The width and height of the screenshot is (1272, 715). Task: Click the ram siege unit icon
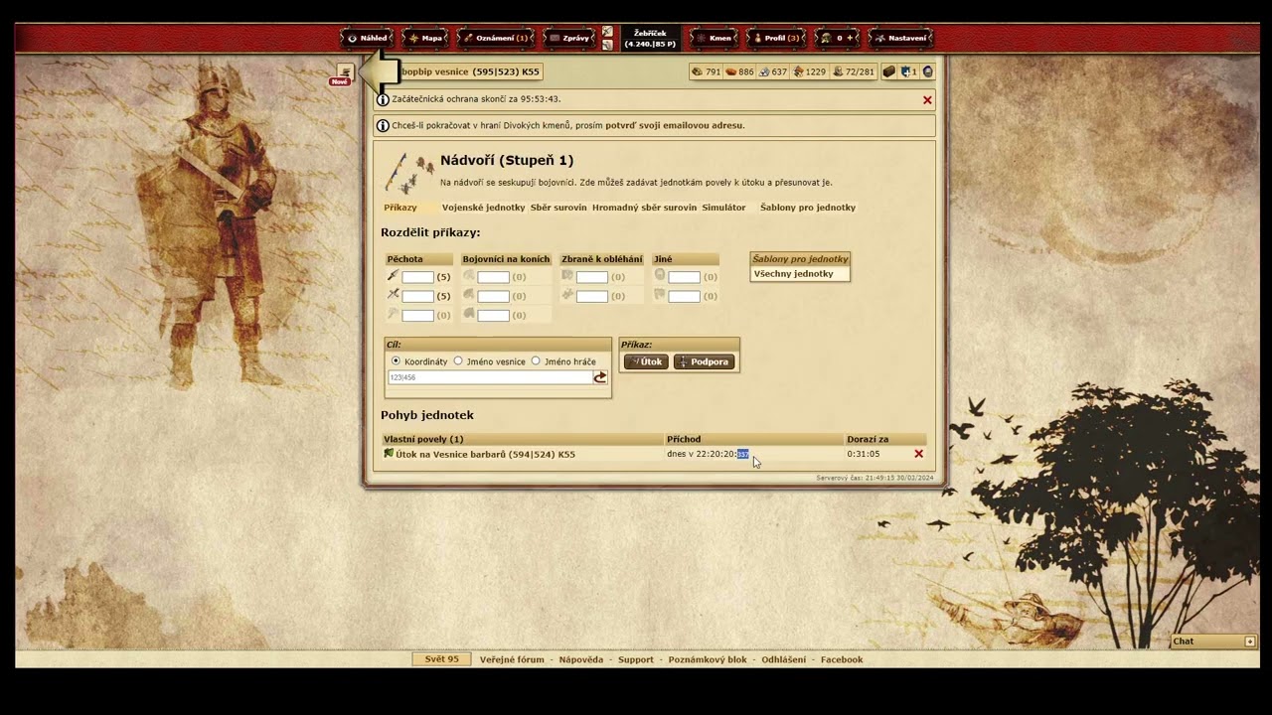(567, 276)
